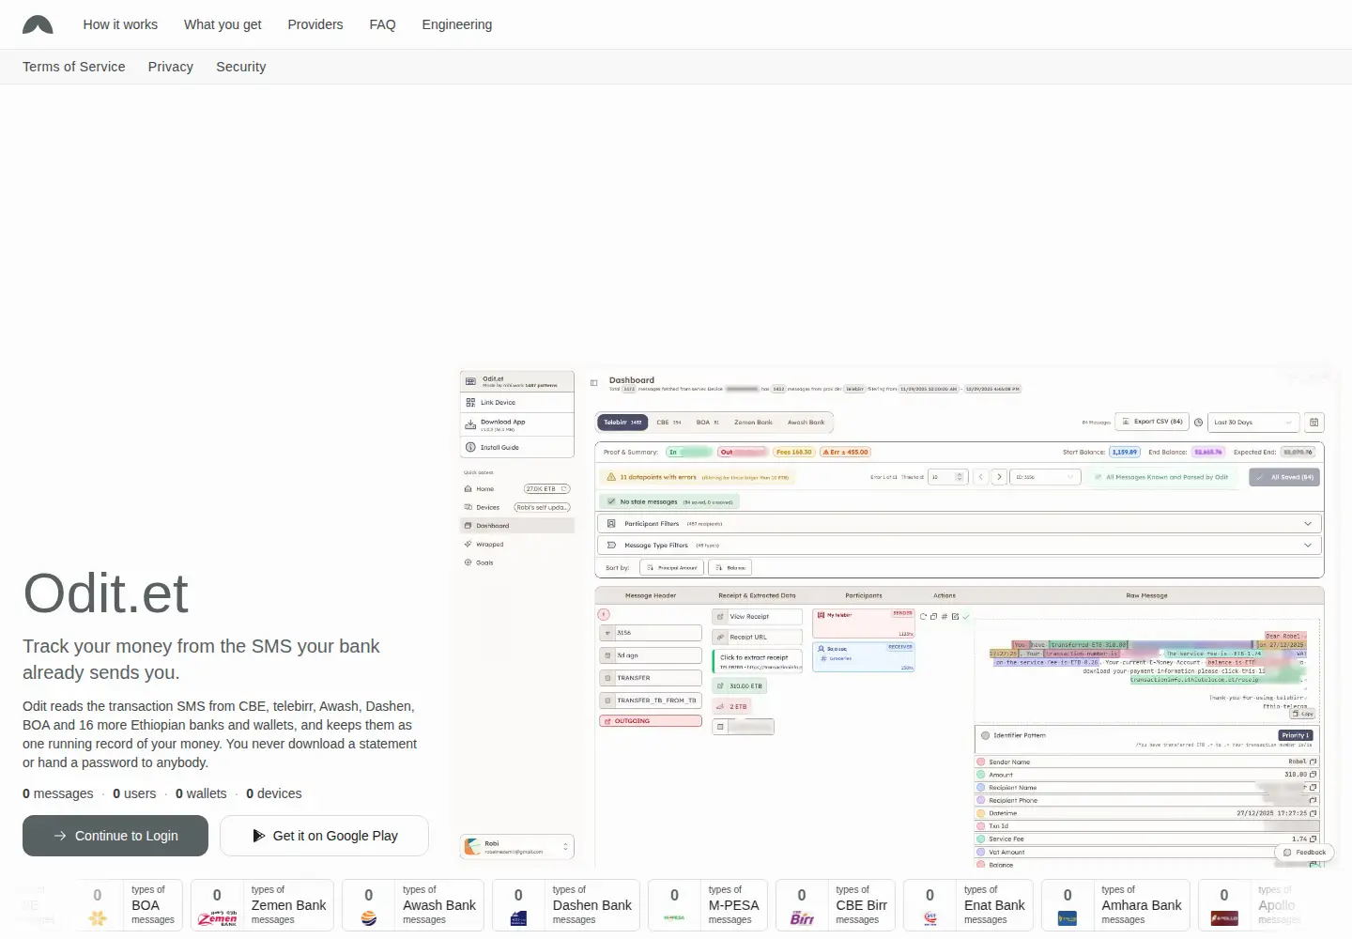
Task: Go to Security page link
Action: click(241, 67)
